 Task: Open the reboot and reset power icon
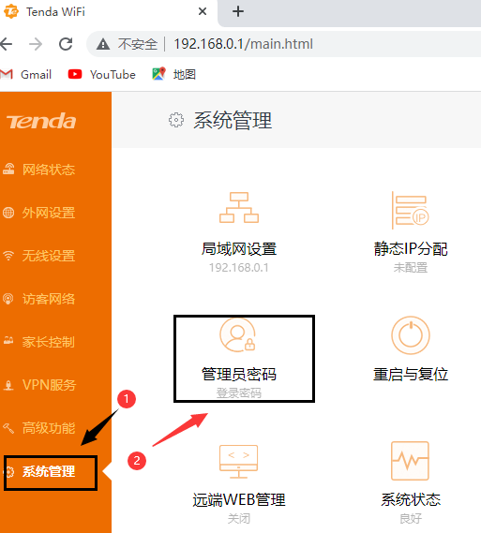click(411, 335)
